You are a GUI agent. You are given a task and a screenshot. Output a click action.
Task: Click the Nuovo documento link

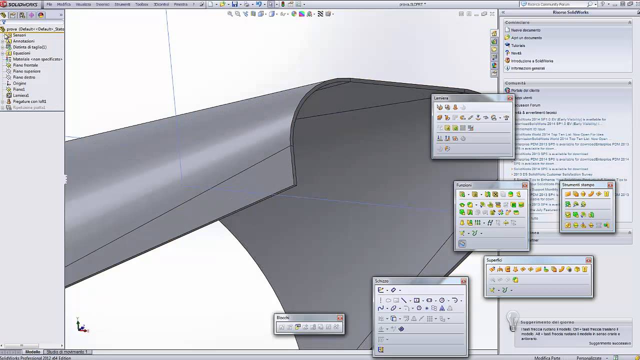[x=525, y=30]
